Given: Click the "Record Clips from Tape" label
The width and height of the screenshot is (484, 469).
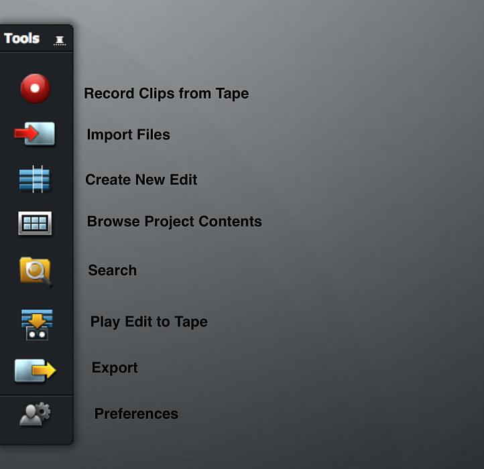Looking at the screenshot, I should 166,94.
